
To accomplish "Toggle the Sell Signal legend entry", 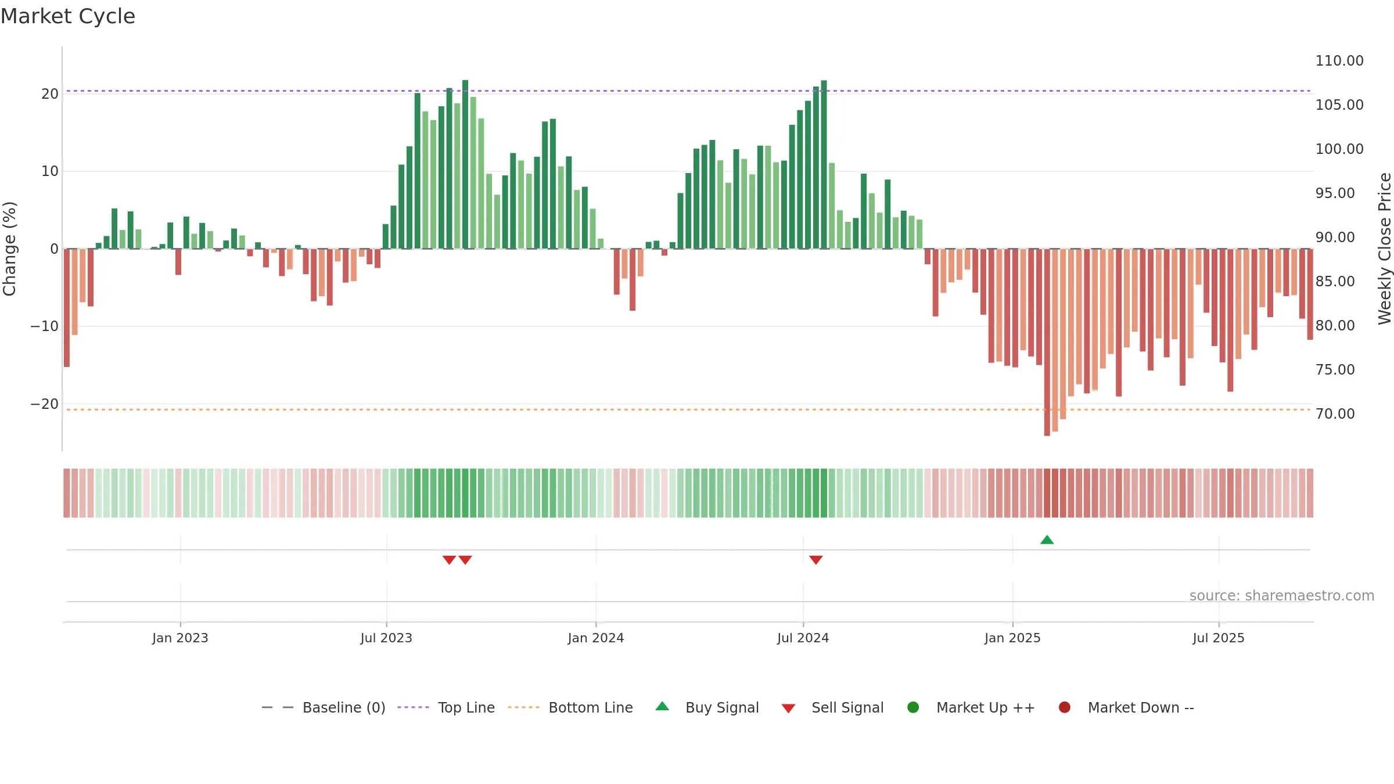I will (832, 707).
